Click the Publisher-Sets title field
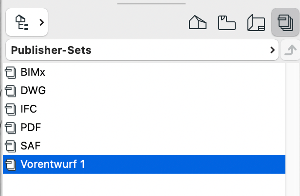The image size is (300, 196). point(142,50)
